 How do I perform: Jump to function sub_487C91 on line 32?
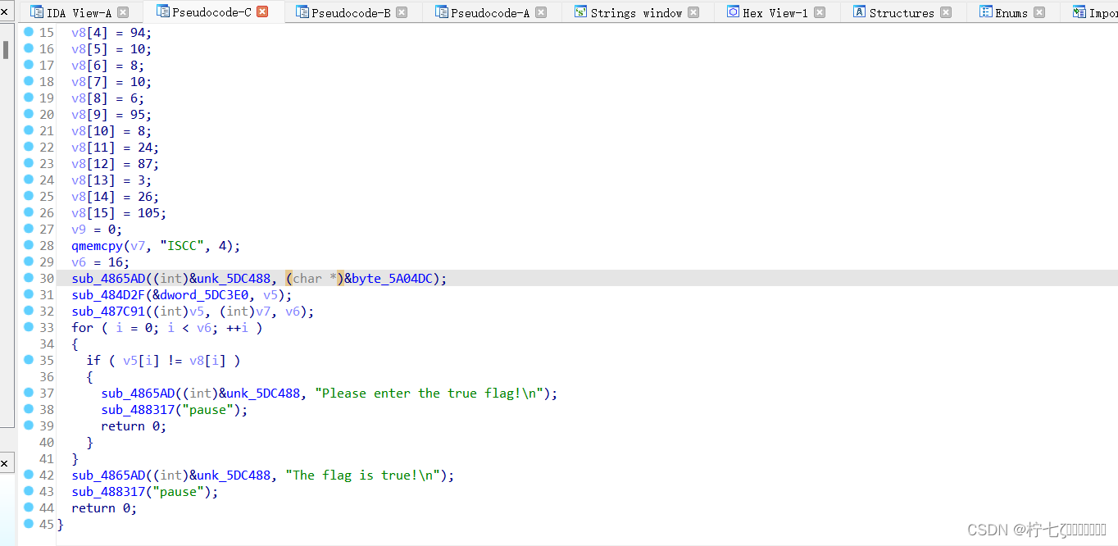(109, 311)
